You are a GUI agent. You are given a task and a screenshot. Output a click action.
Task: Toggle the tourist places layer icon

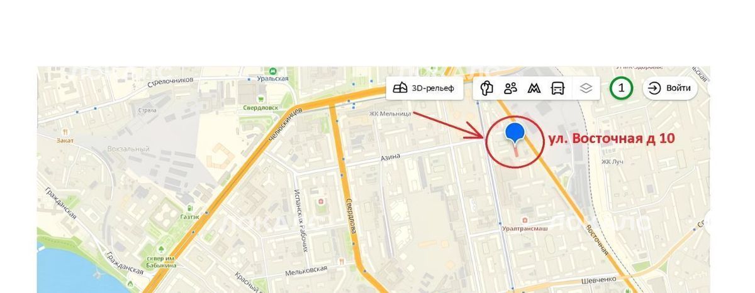[x=486, y=88]
